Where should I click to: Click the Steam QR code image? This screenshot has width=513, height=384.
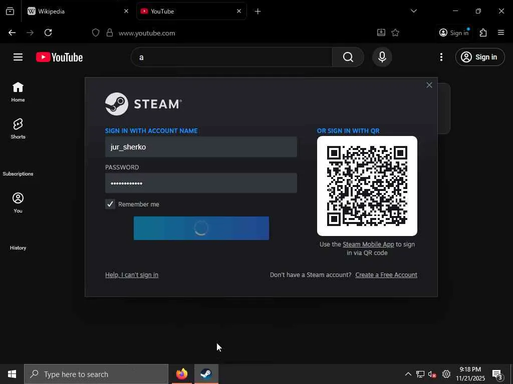367,186
